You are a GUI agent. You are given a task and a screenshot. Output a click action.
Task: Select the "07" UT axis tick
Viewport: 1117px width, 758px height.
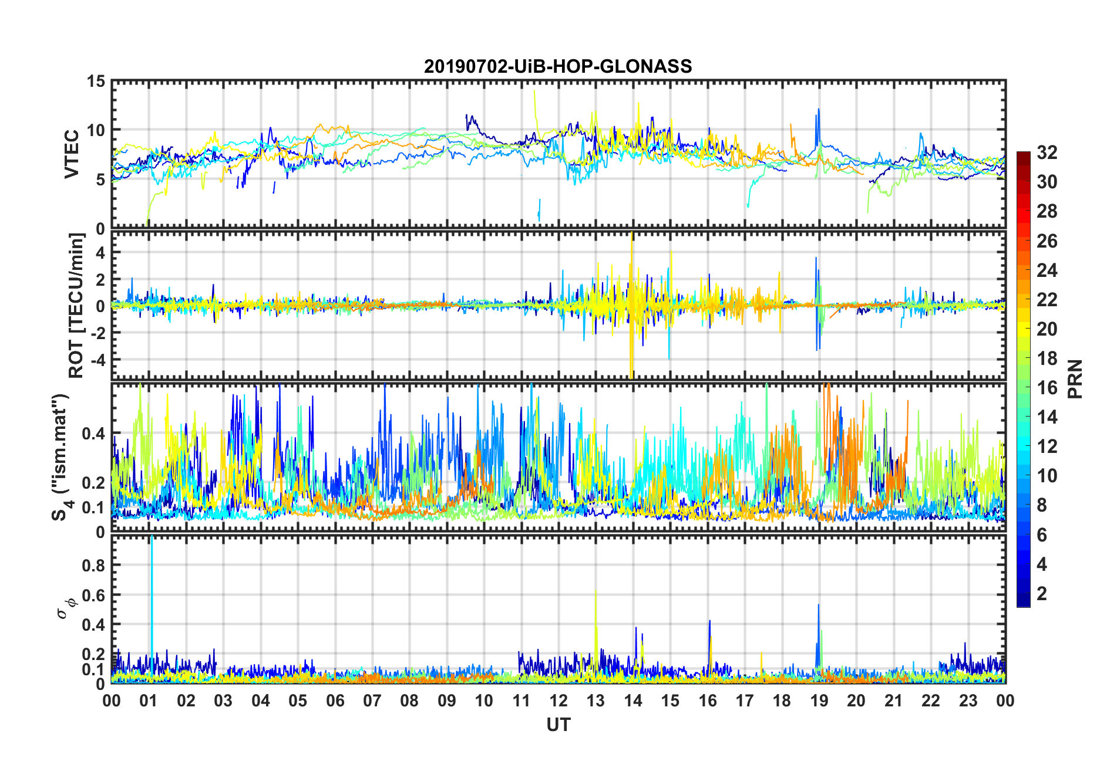point(372,701)
